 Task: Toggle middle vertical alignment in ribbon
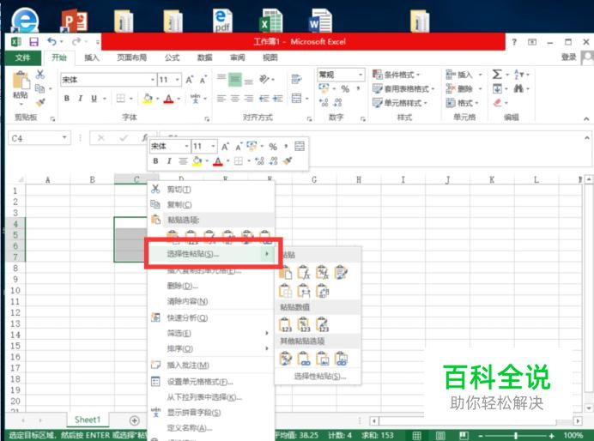coord(235,79)
